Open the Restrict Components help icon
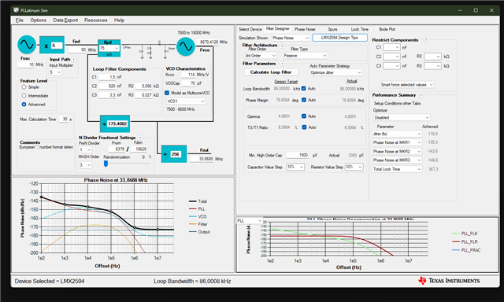This screenshot has height=302, width=504. [x=425, y=40]
